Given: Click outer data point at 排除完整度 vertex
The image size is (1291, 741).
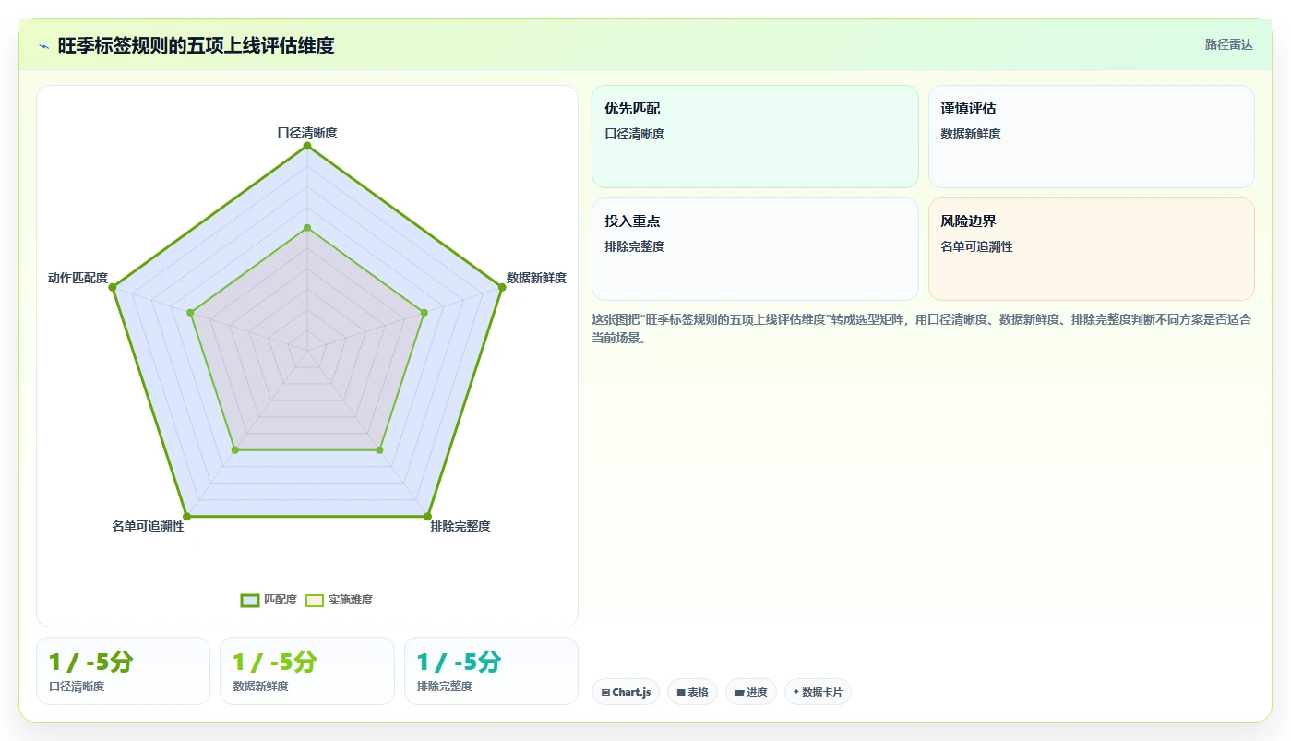Looking at the screenshot, I should click(x=427, y=516).
